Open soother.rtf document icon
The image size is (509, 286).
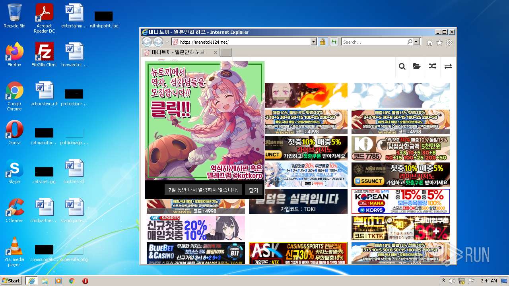click(74, 172)
